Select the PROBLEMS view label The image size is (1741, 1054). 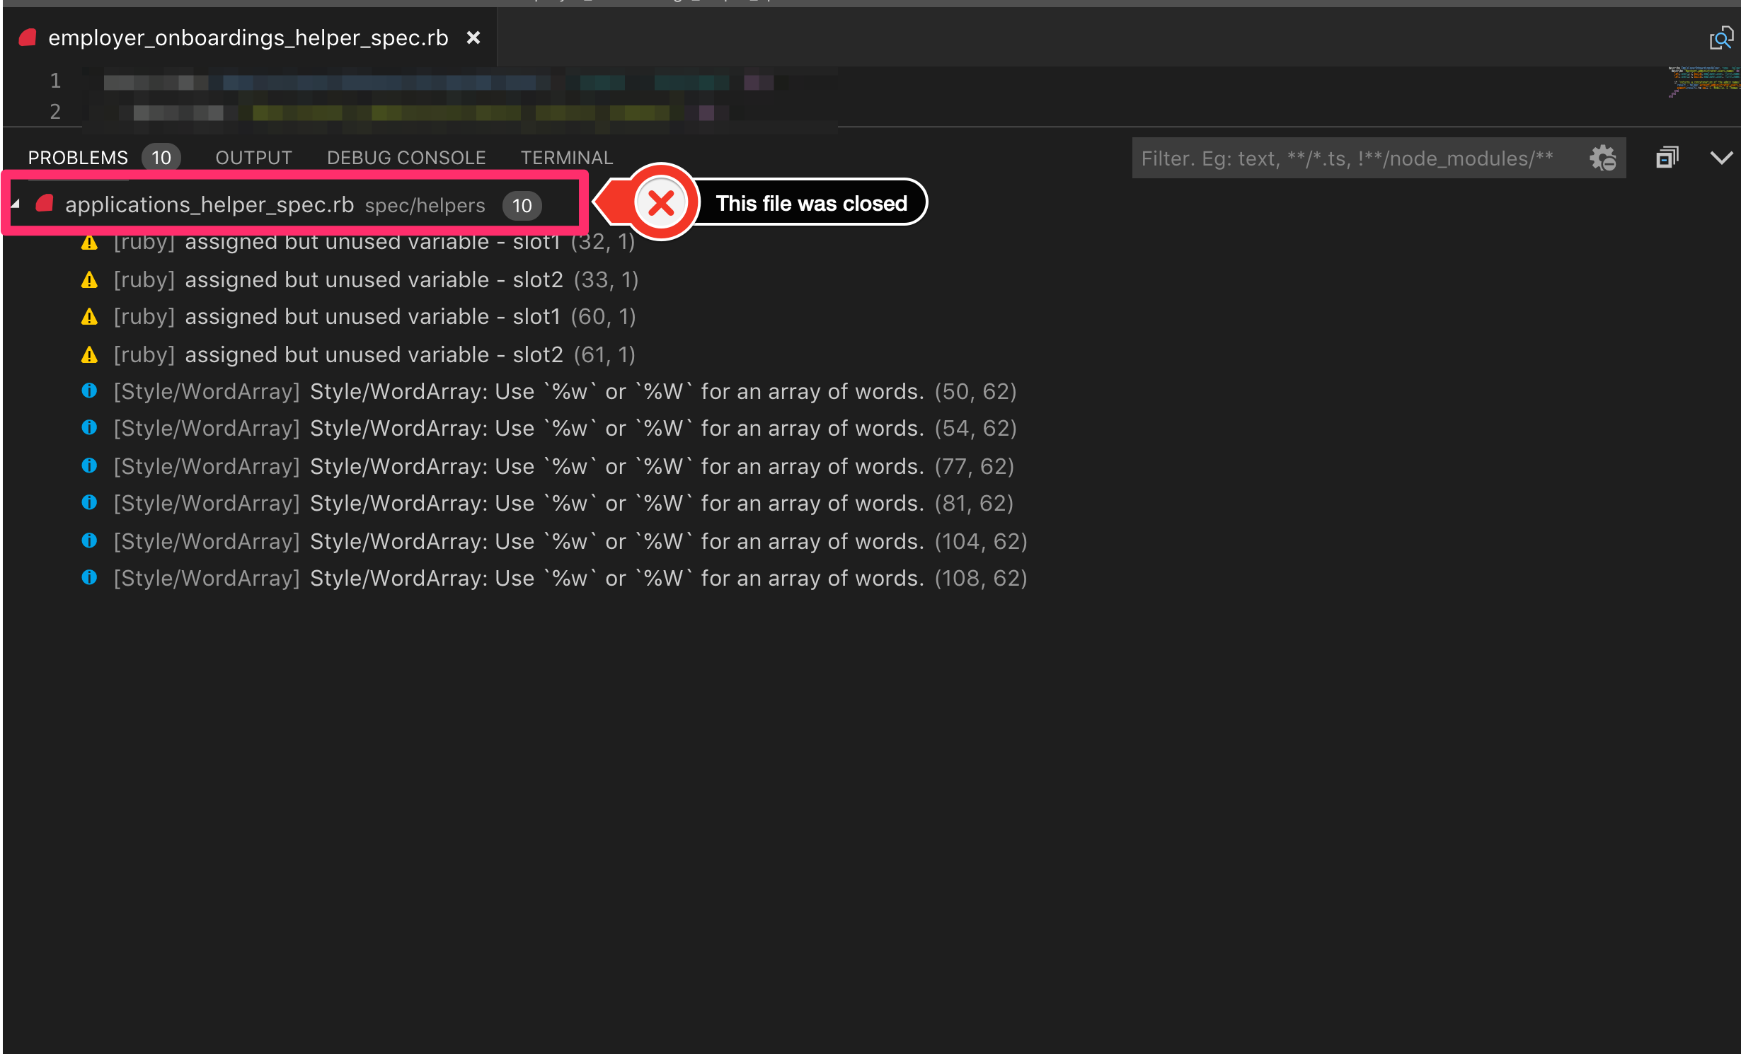tap(78, 157)
